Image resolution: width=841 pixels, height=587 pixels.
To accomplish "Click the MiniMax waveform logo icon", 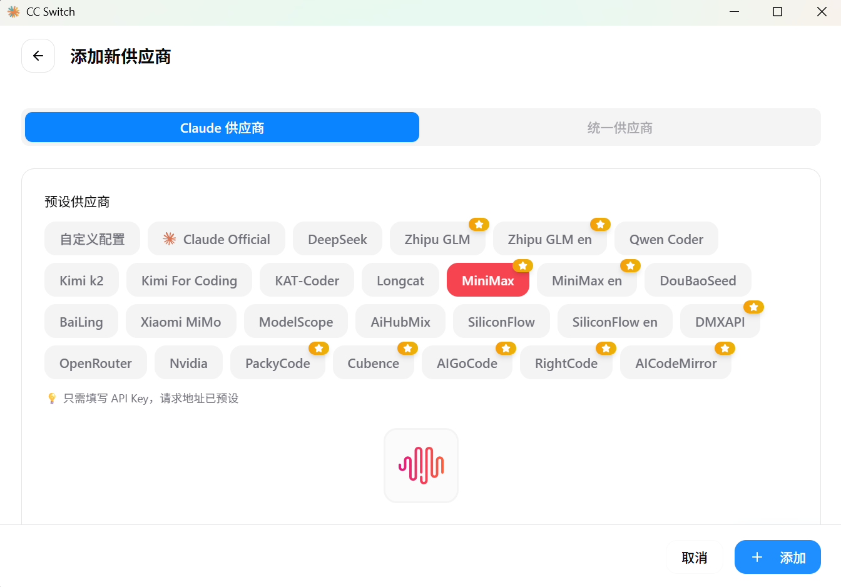I will [421, 466].
